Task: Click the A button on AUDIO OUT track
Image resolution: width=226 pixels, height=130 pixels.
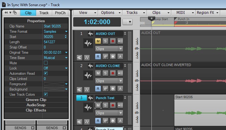Action: coord(120,57)
